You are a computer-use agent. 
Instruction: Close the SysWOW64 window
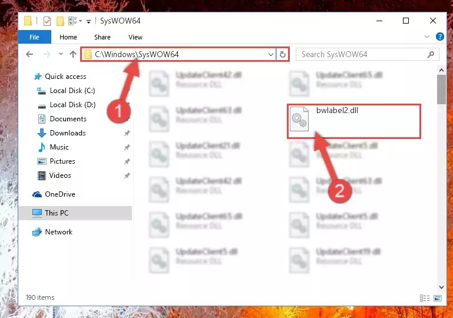point(433,21)
